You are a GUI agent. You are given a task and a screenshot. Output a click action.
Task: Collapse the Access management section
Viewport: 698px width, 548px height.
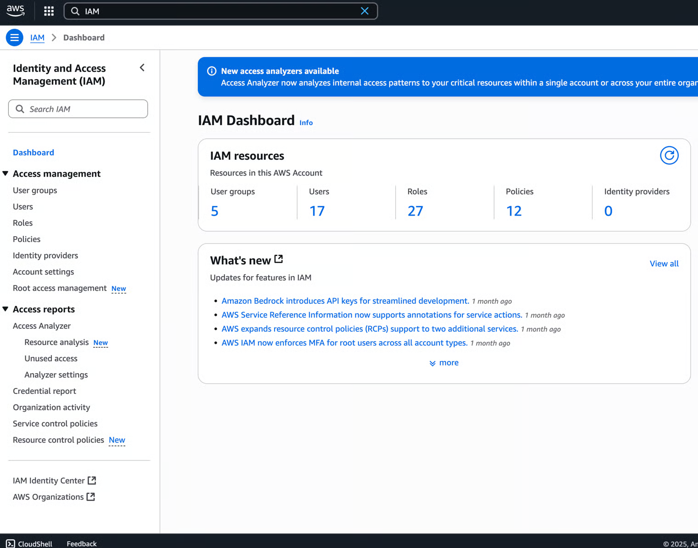click(x=6, y=173)
